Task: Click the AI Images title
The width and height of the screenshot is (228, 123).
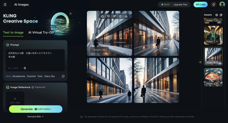Action: pyautogui.click(x=21, y=5)
